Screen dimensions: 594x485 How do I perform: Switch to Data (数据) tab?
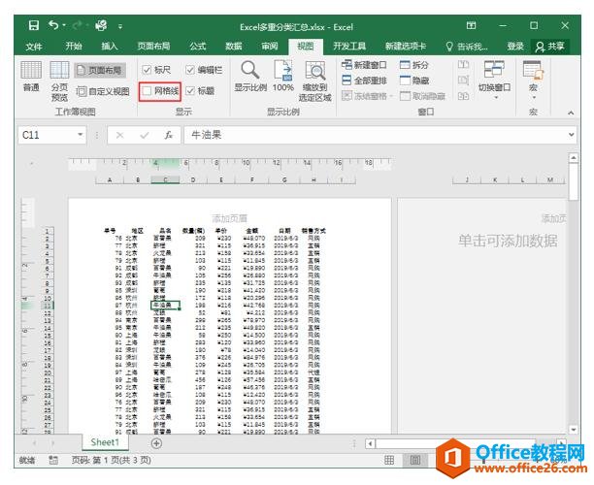coord(233,47)
